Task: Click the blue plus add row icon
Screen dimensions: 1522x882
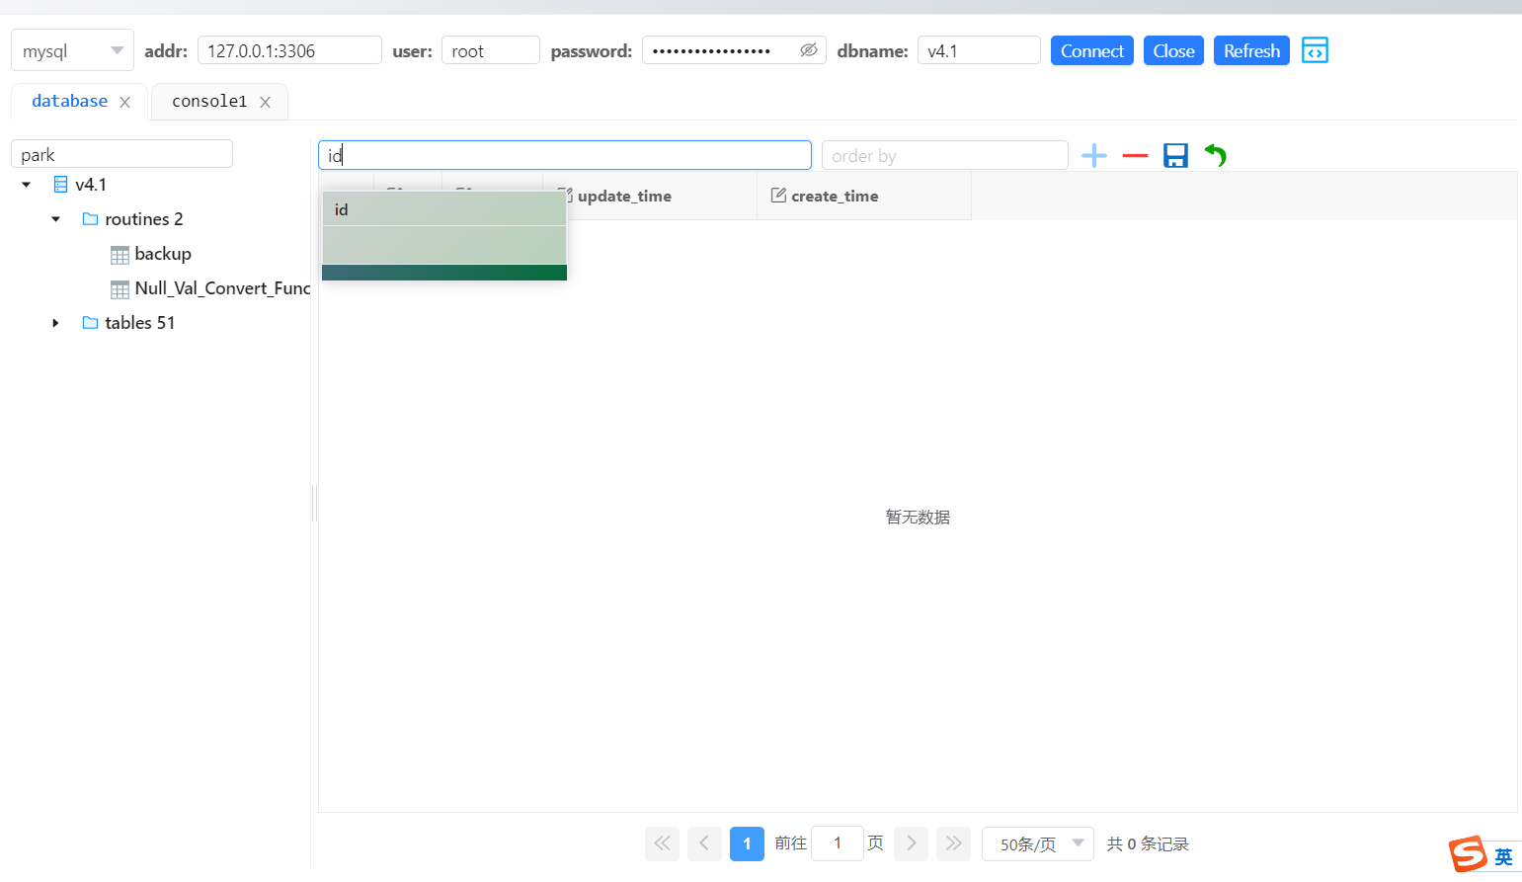Action: click(x=1093, y=156)
